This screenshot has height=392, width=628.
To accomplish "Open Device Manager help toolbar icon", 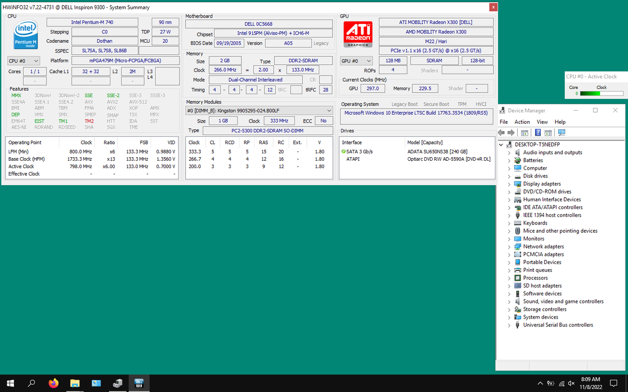I will [x=538, y=133].
